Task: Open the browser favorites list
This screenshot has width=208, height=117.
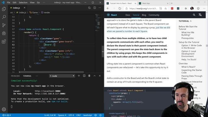Action: pyautogui.click(x=186, y=8)
